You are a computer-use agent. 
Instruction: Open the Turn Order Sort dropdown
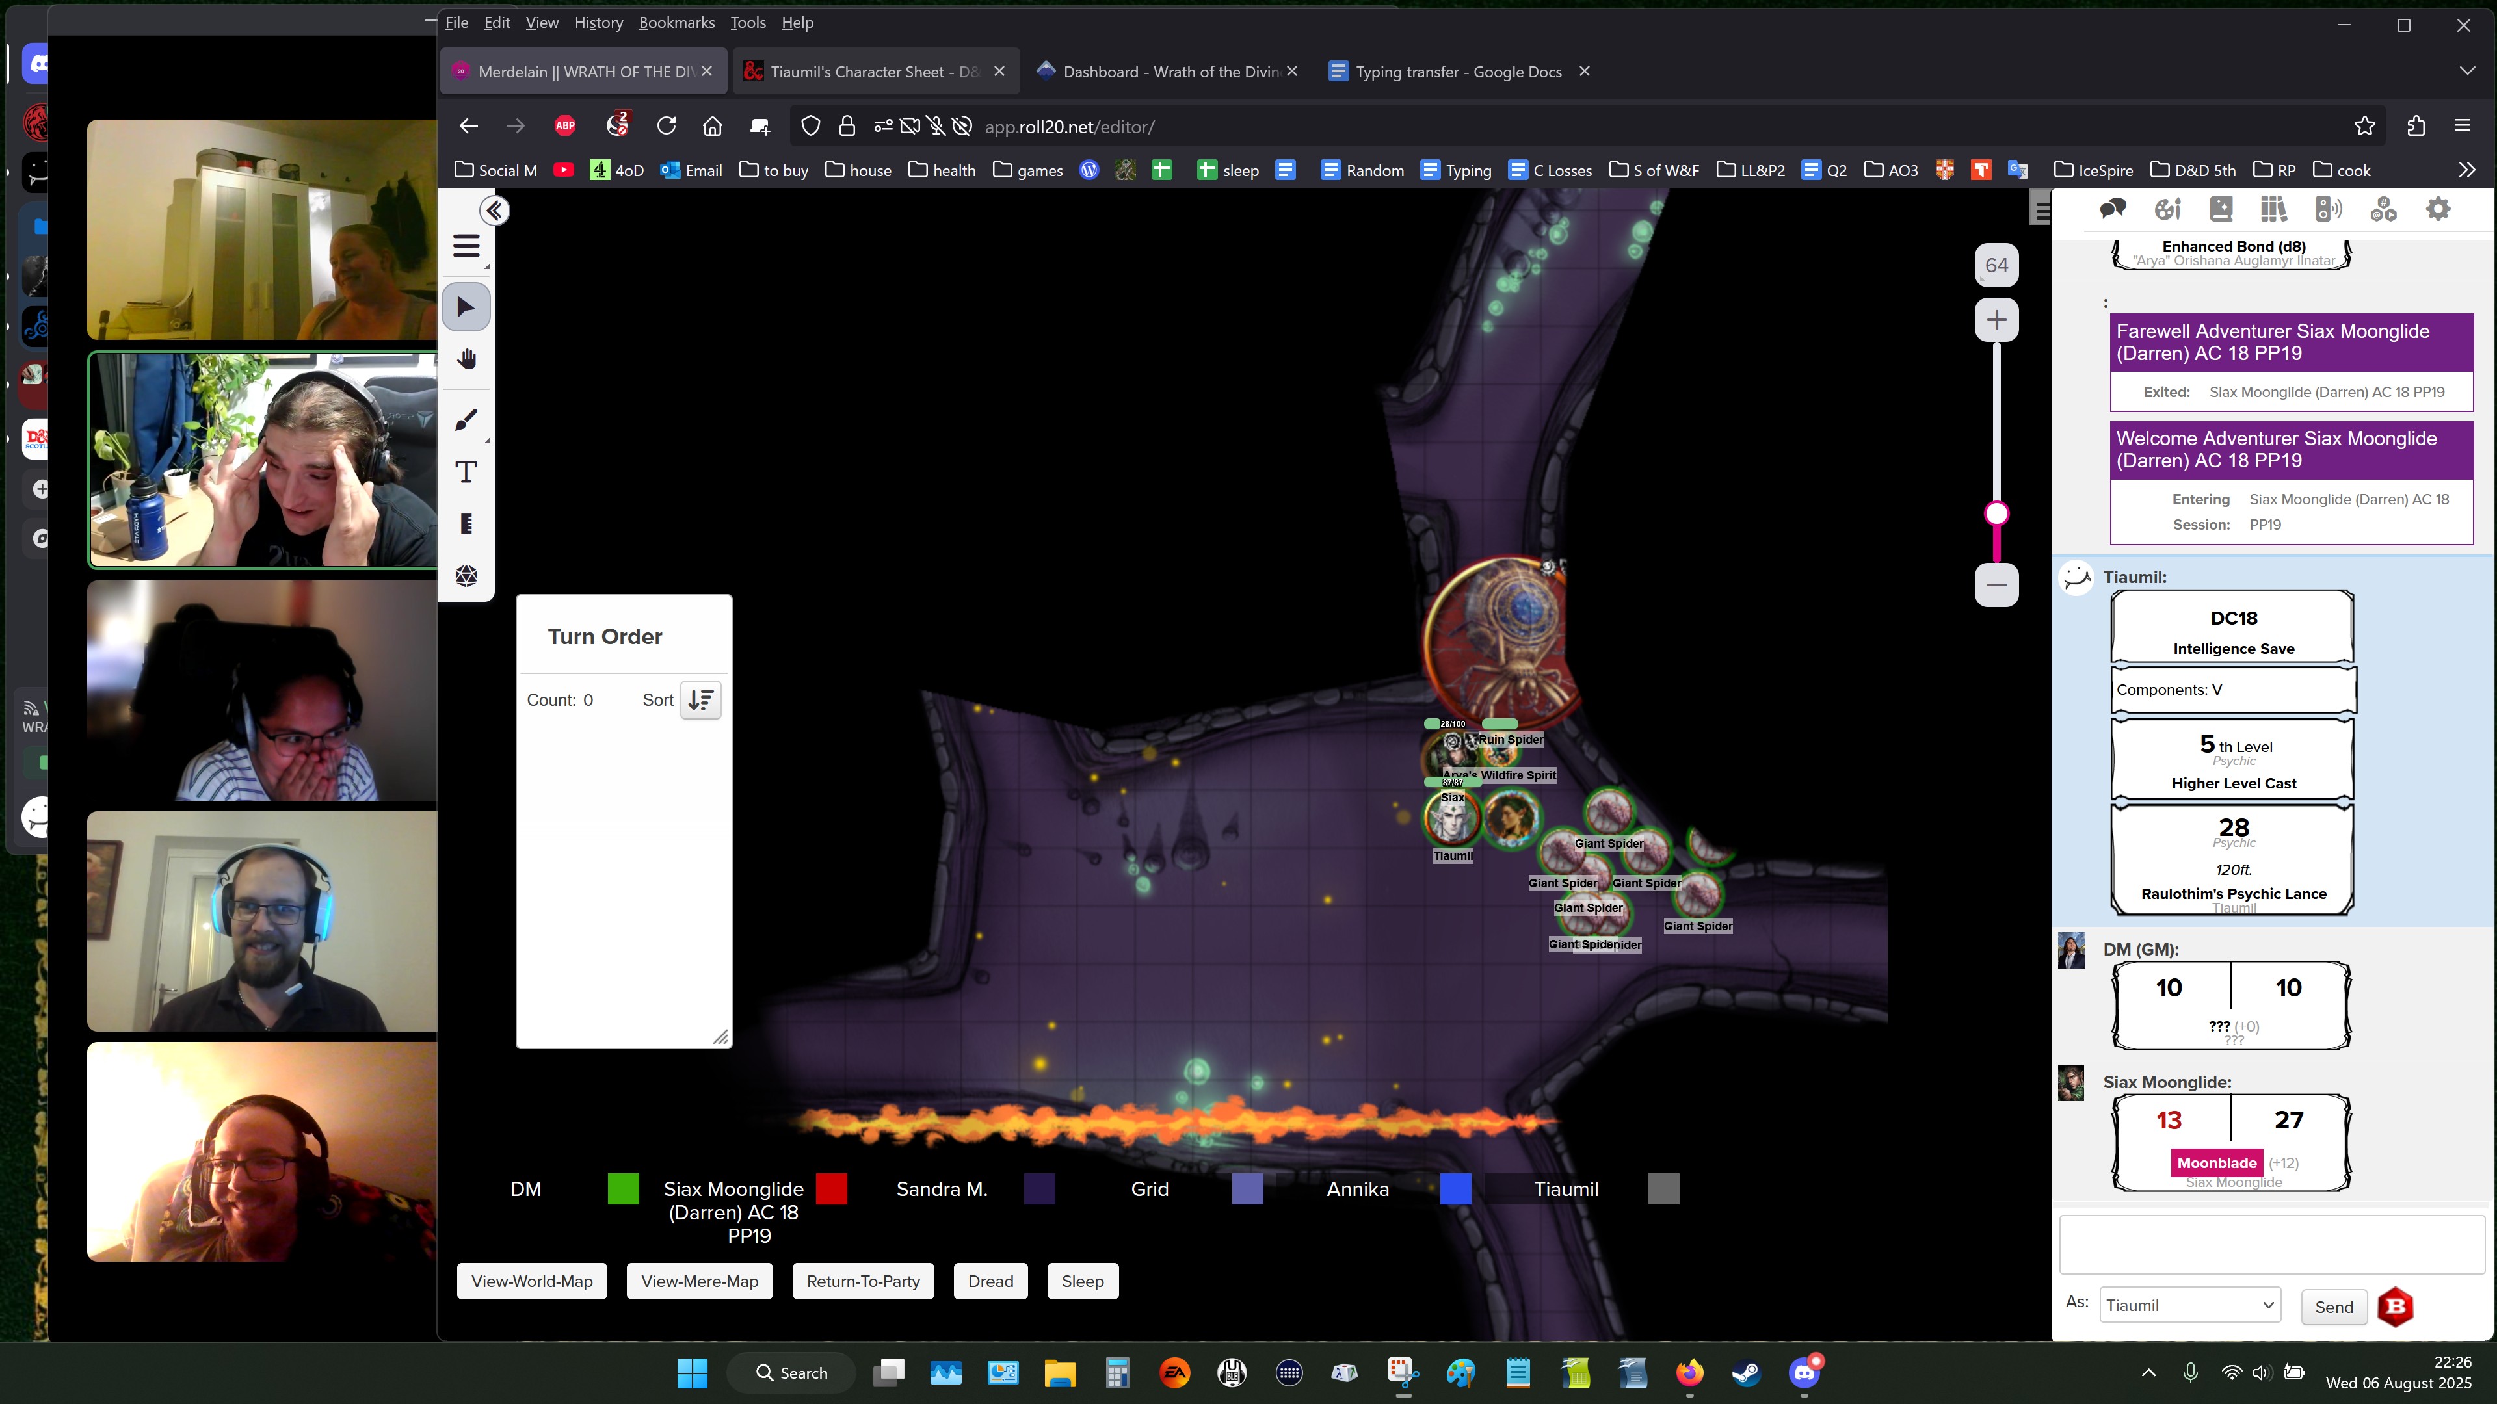(x=701, y=699)
